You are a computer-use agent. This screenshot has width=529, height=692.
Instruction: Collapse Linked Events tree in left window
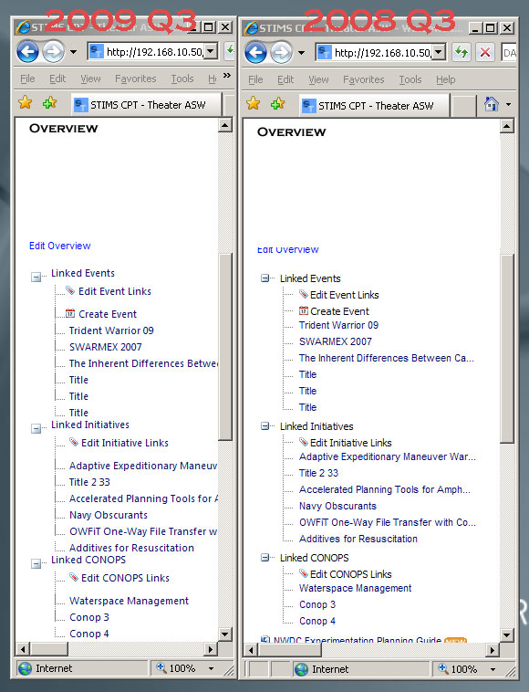tap(36, 277)
